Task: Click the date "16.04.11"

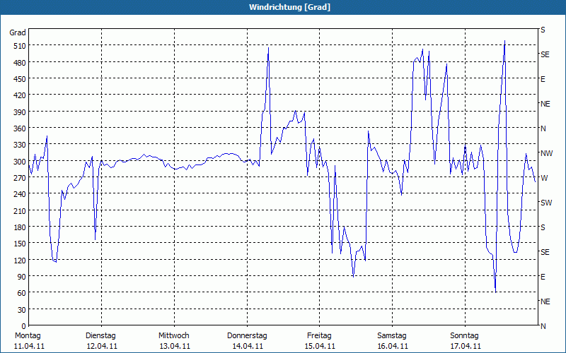Action: [393, 347]
